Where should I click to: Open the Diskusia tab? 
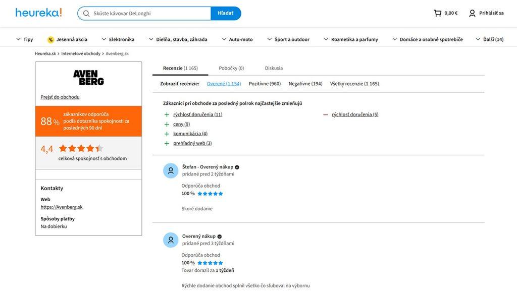point(274,68)
